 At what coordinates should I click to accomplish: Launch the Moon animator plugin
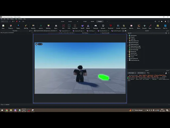pos(139,27)
